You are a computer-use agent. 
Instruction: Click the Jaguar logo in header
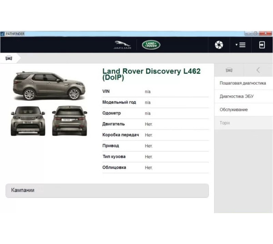pyautogui.click(x=122, y=45)
